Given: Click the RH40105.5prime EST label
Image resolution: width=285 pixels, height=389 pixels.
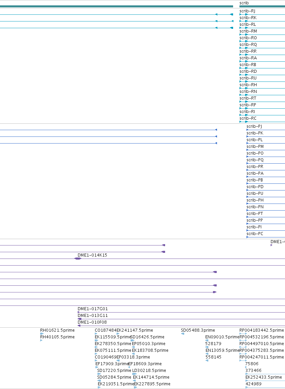Looking at the screenshot, I should click(x=57, y=337).
